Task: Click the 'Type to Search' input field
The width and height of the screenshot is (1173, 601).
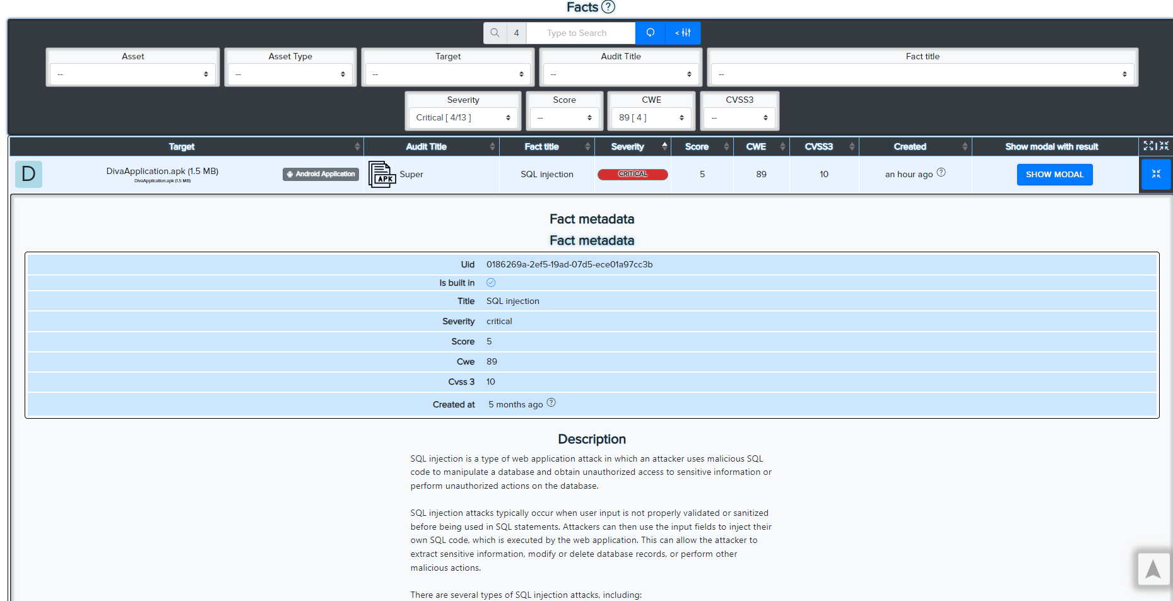Action: 581,33
